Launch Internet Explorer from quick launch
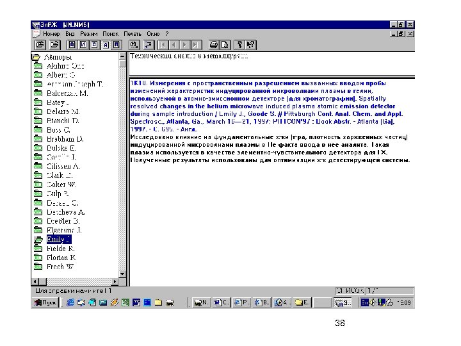This screenshot has width=461, height=346. point(70,302)
